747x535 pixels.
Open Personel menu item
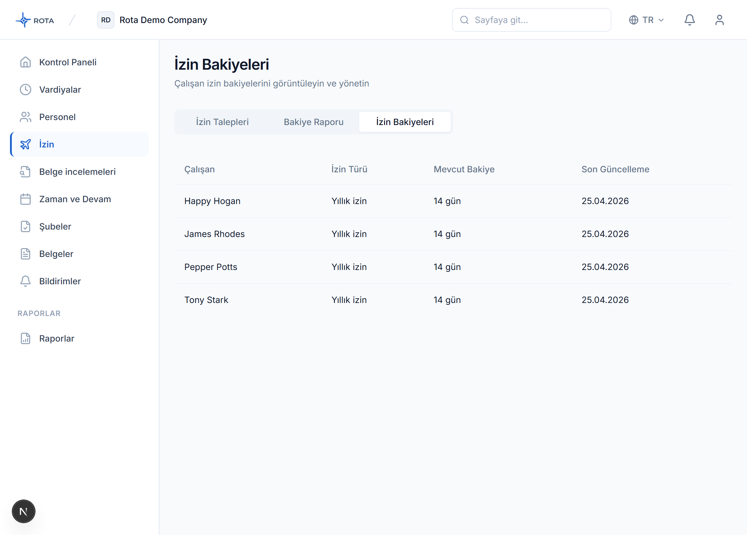click(x=79, y=117)
